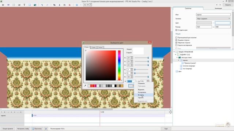Adjust the G value stepper arrows

click(x=132, y=61)
